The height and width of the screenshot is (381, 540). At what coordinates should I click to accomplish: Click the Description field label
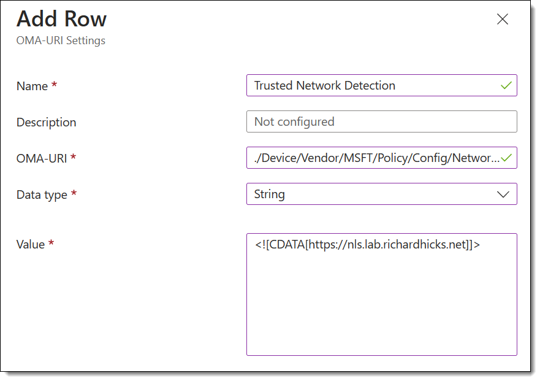[x=46, y=123]
